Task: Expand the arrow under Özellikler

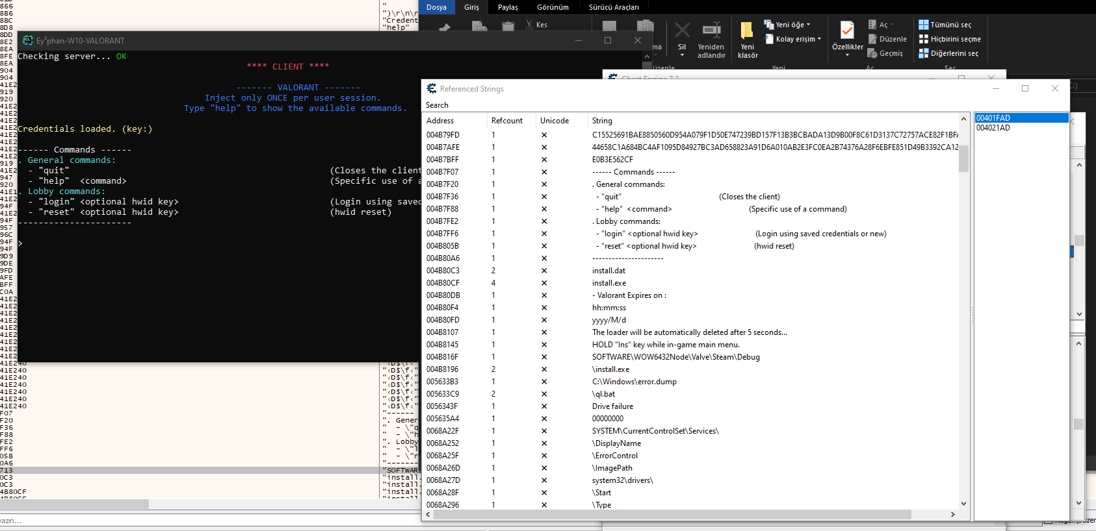Action: (848, 55)
